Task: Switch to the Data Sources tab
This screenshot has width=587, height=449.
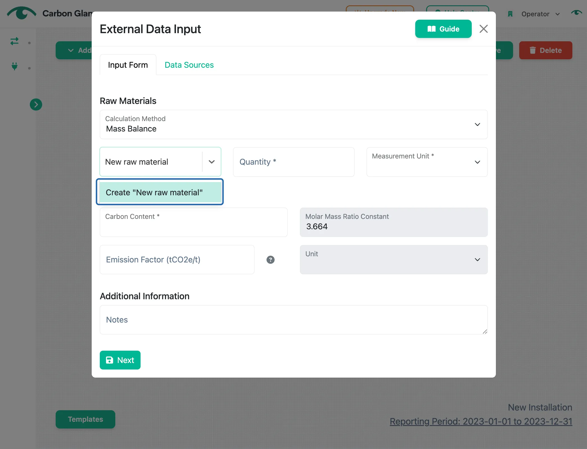Action: click(189, 65)
